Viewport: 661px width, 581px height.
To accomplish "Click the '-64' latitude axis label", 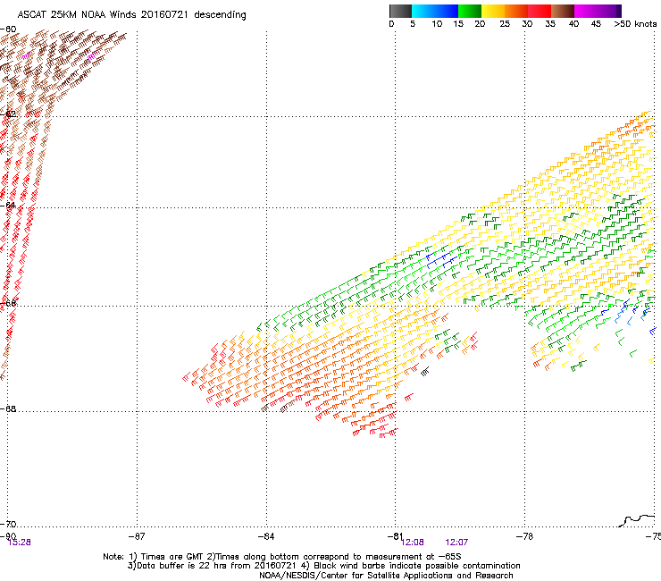I will (8, 206).
